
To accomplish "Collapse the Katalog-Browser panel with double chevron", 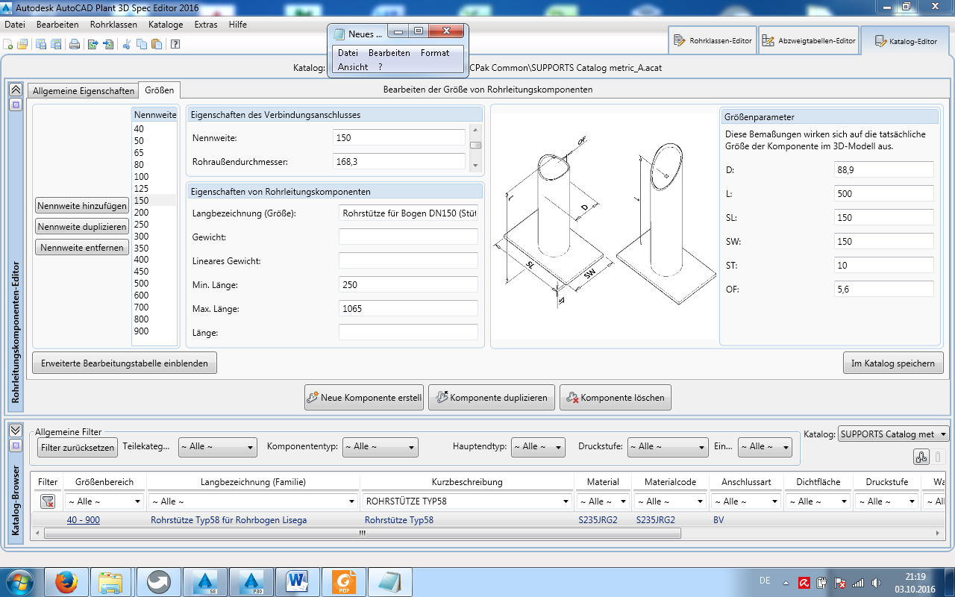I will pyautogui.click(x=15, y=431).
